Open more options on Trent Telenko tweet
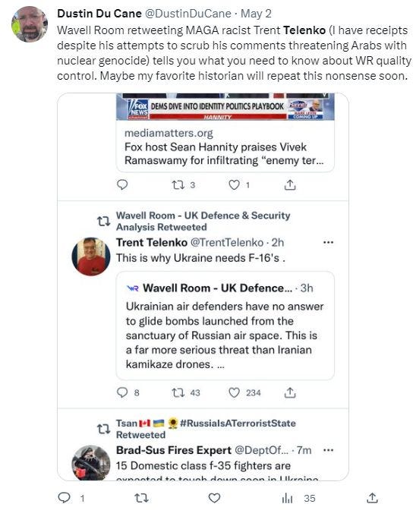 (328, 242)
